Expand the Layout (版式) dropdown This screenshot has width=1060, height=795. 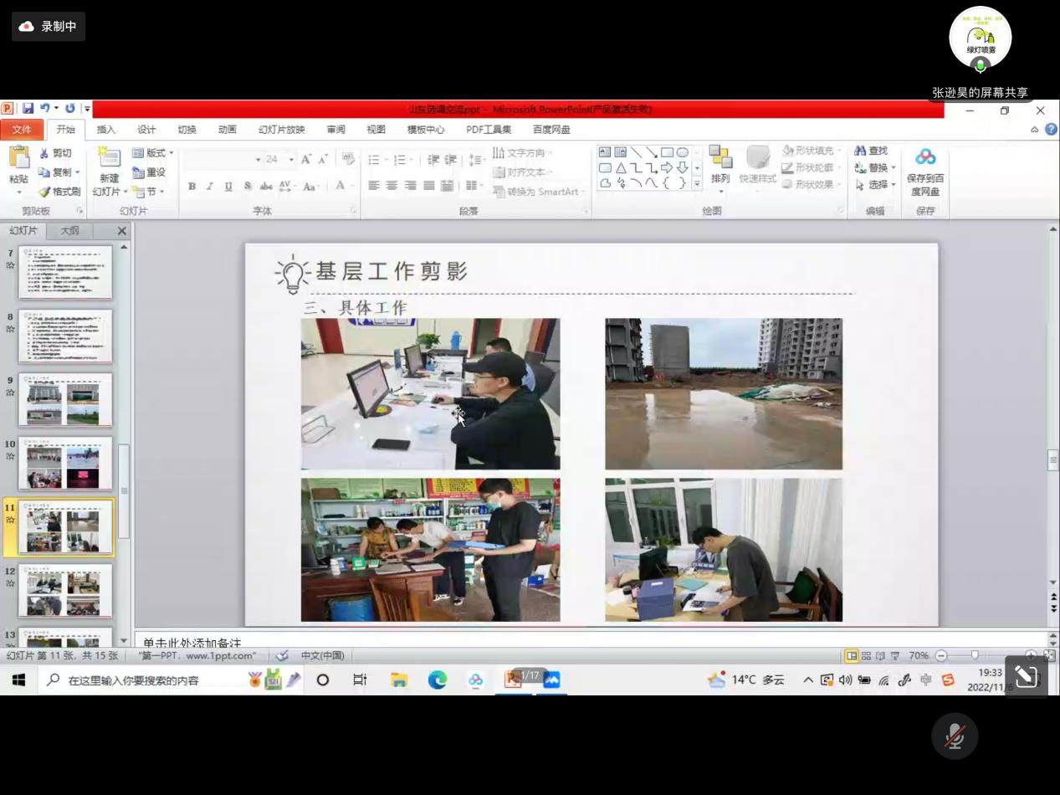click(154, 153)
